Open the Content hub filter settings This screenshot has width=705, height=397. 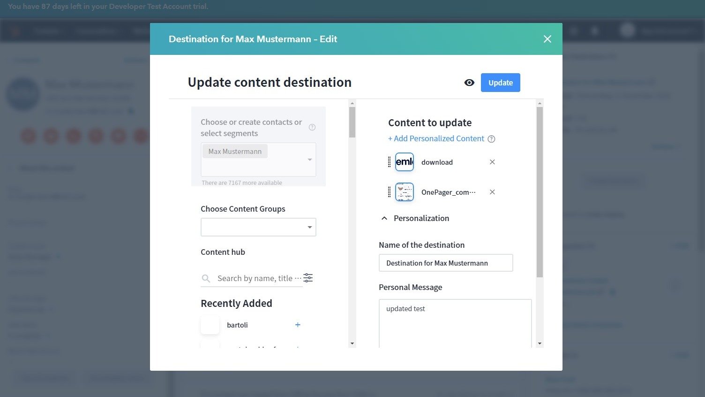[x=308, y=278]
